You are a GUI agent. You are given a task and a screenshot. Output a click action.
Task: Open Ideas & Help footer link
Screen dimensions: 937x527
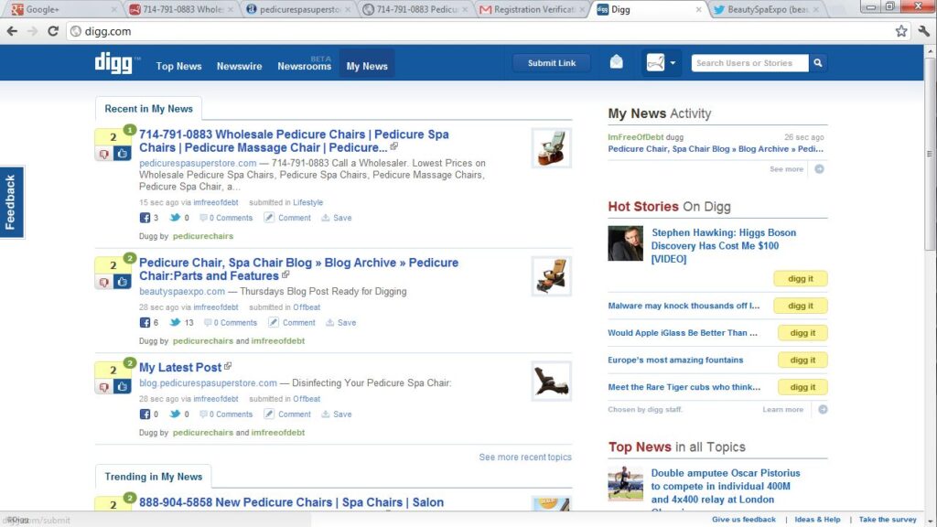[817, 520]
